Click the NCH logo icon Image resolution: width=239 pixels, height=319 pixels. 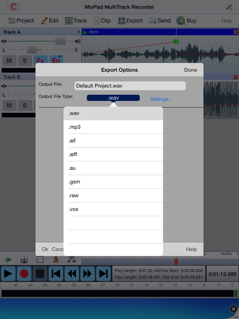coord(13,7)
